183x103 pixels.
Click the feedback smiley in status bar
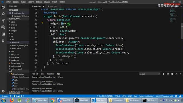click(x=176, y=96)
